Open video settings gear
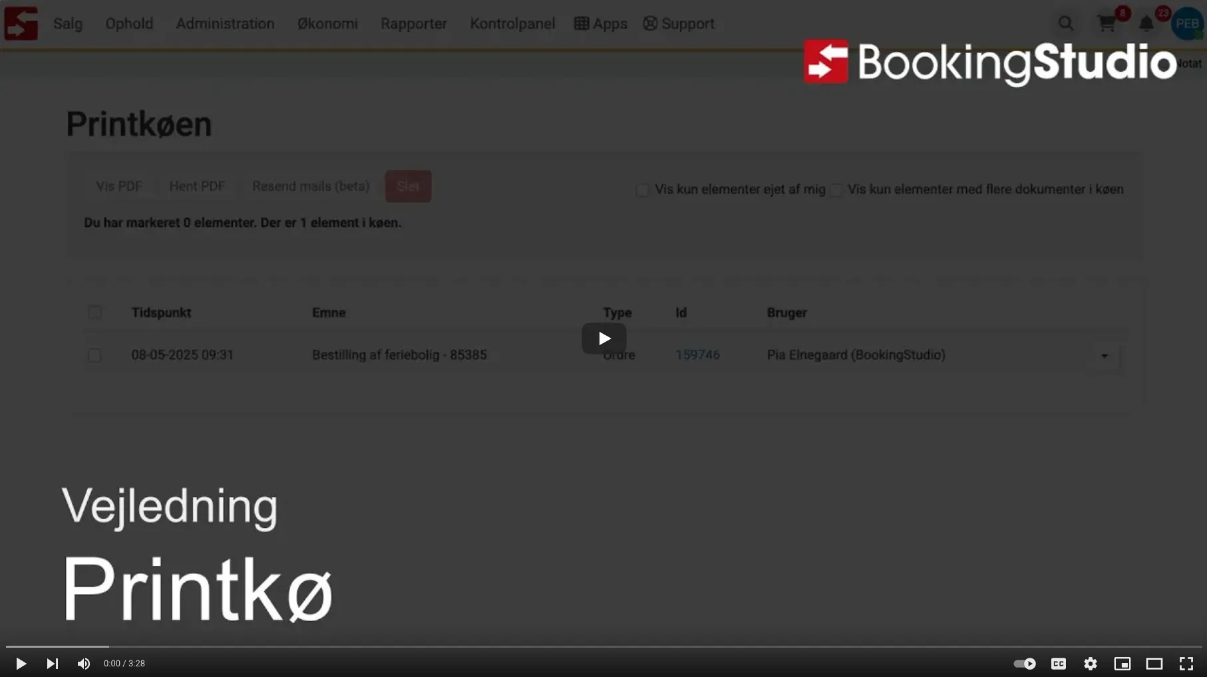Viewport: 1207px width, 677px height. (1090, 664)
